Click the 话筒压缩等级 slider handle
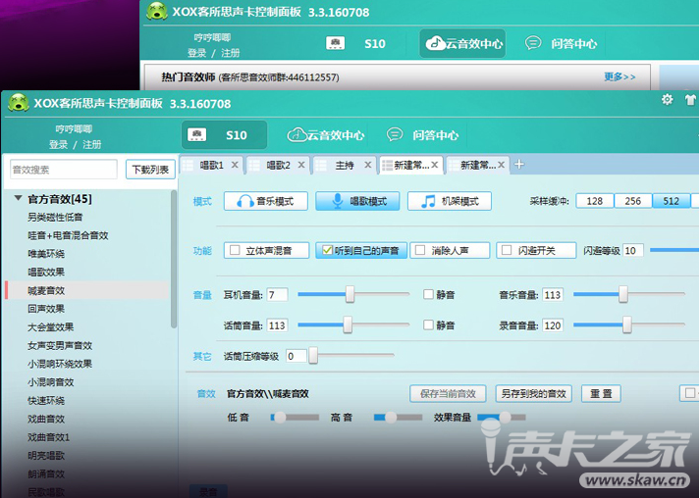The width and height of the screenshot is (700, 498). 313,356
